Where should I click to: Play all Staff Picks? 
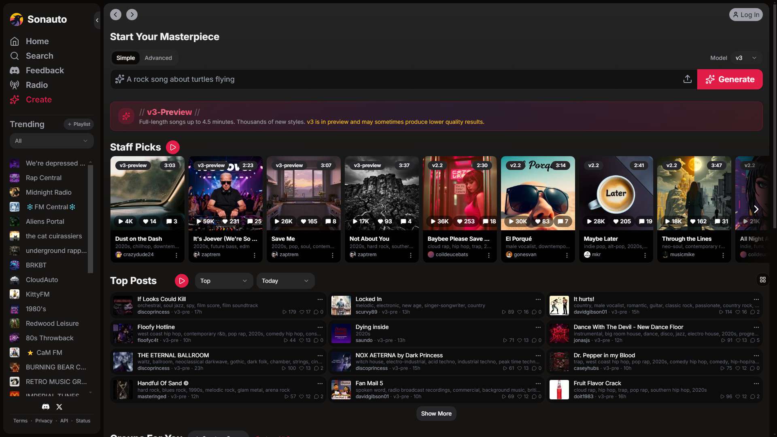pos(173,147)
